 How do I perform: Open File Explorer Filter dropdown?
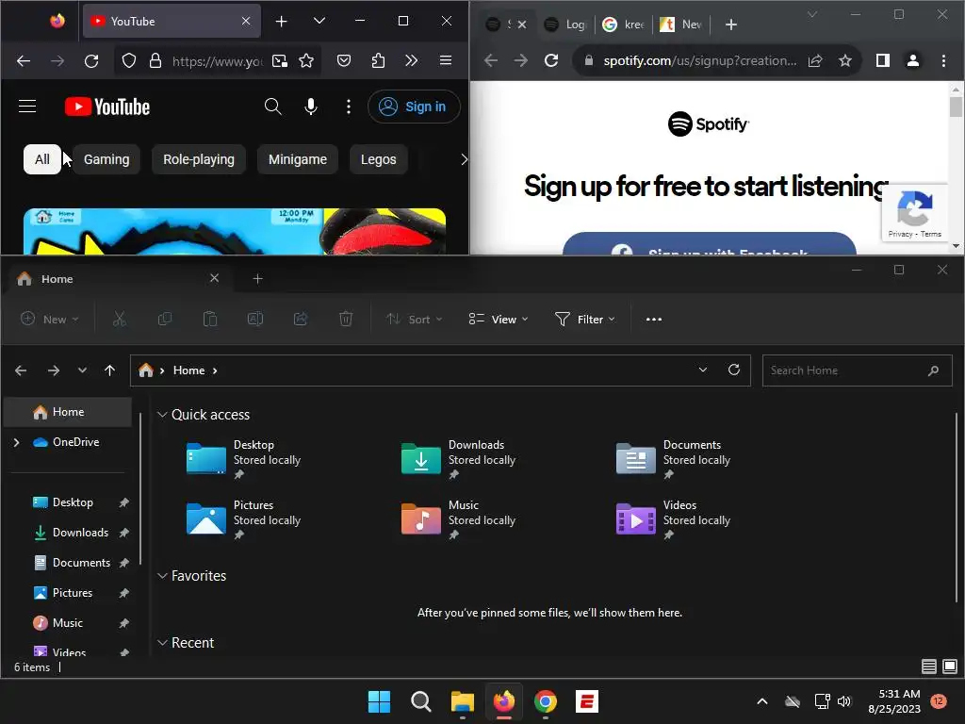pyautogui.click(x=584, y=319)
